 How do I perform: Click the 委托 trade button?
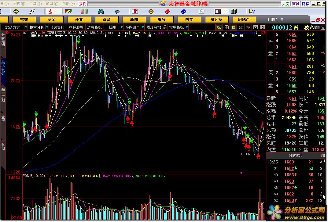83,4
